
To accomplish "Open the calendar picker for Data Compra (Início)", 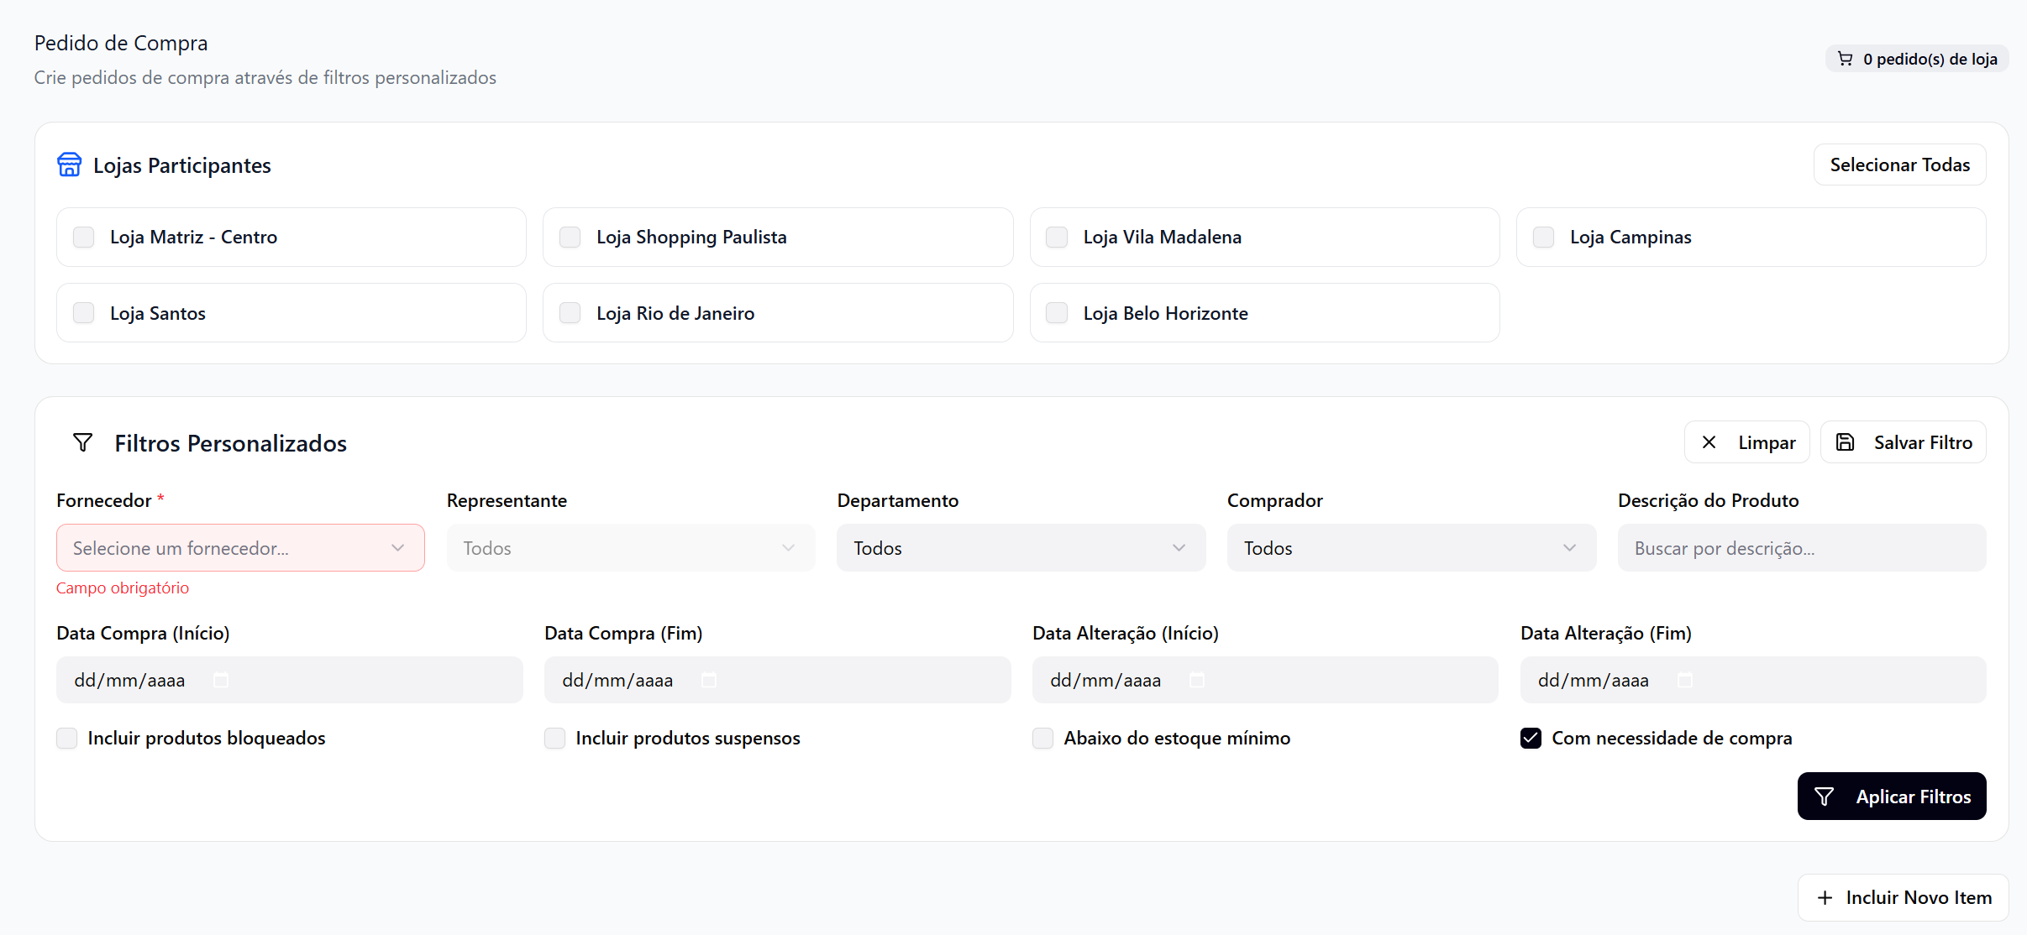I will [221, 680].
